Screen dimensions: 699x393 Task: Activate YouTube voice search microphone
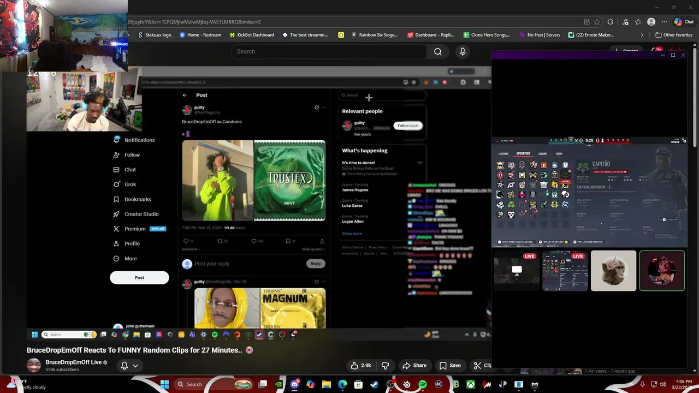(x=463, y=51)
